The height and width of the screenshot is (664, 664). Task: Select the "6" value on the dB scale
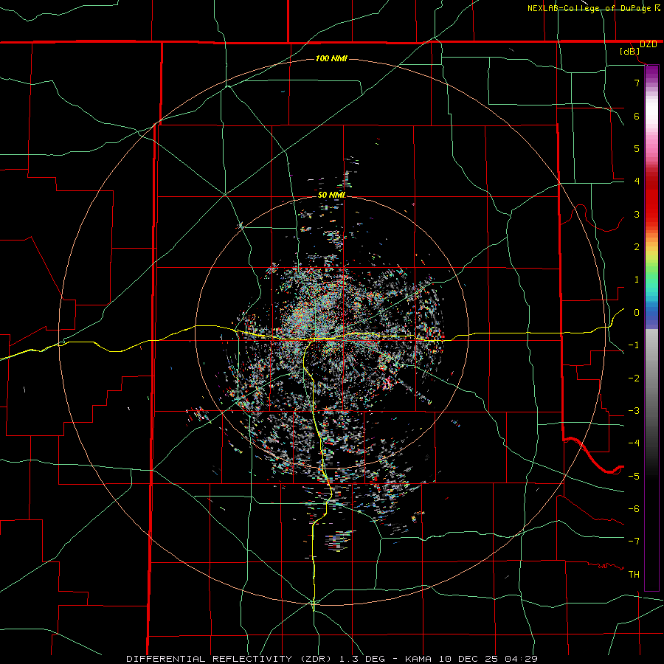637,116
